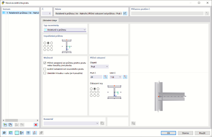Click the I-section diagram in Uspořádání průřezu
212x137 pixels.
[67, 46]
